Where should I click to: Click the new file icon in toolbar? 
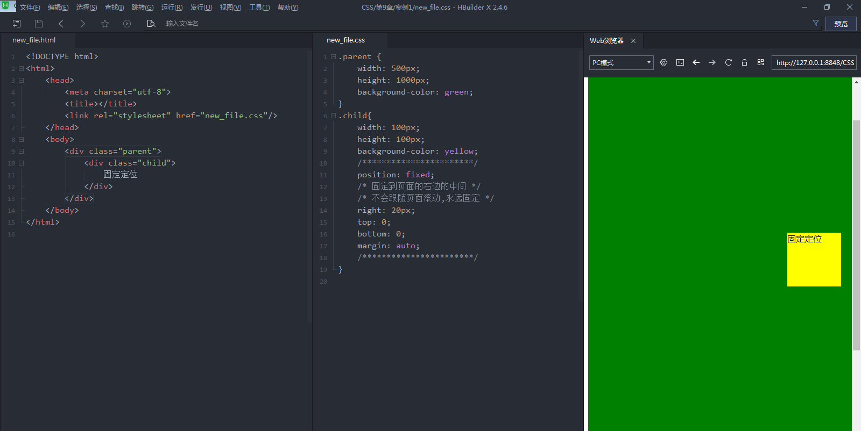17,24
